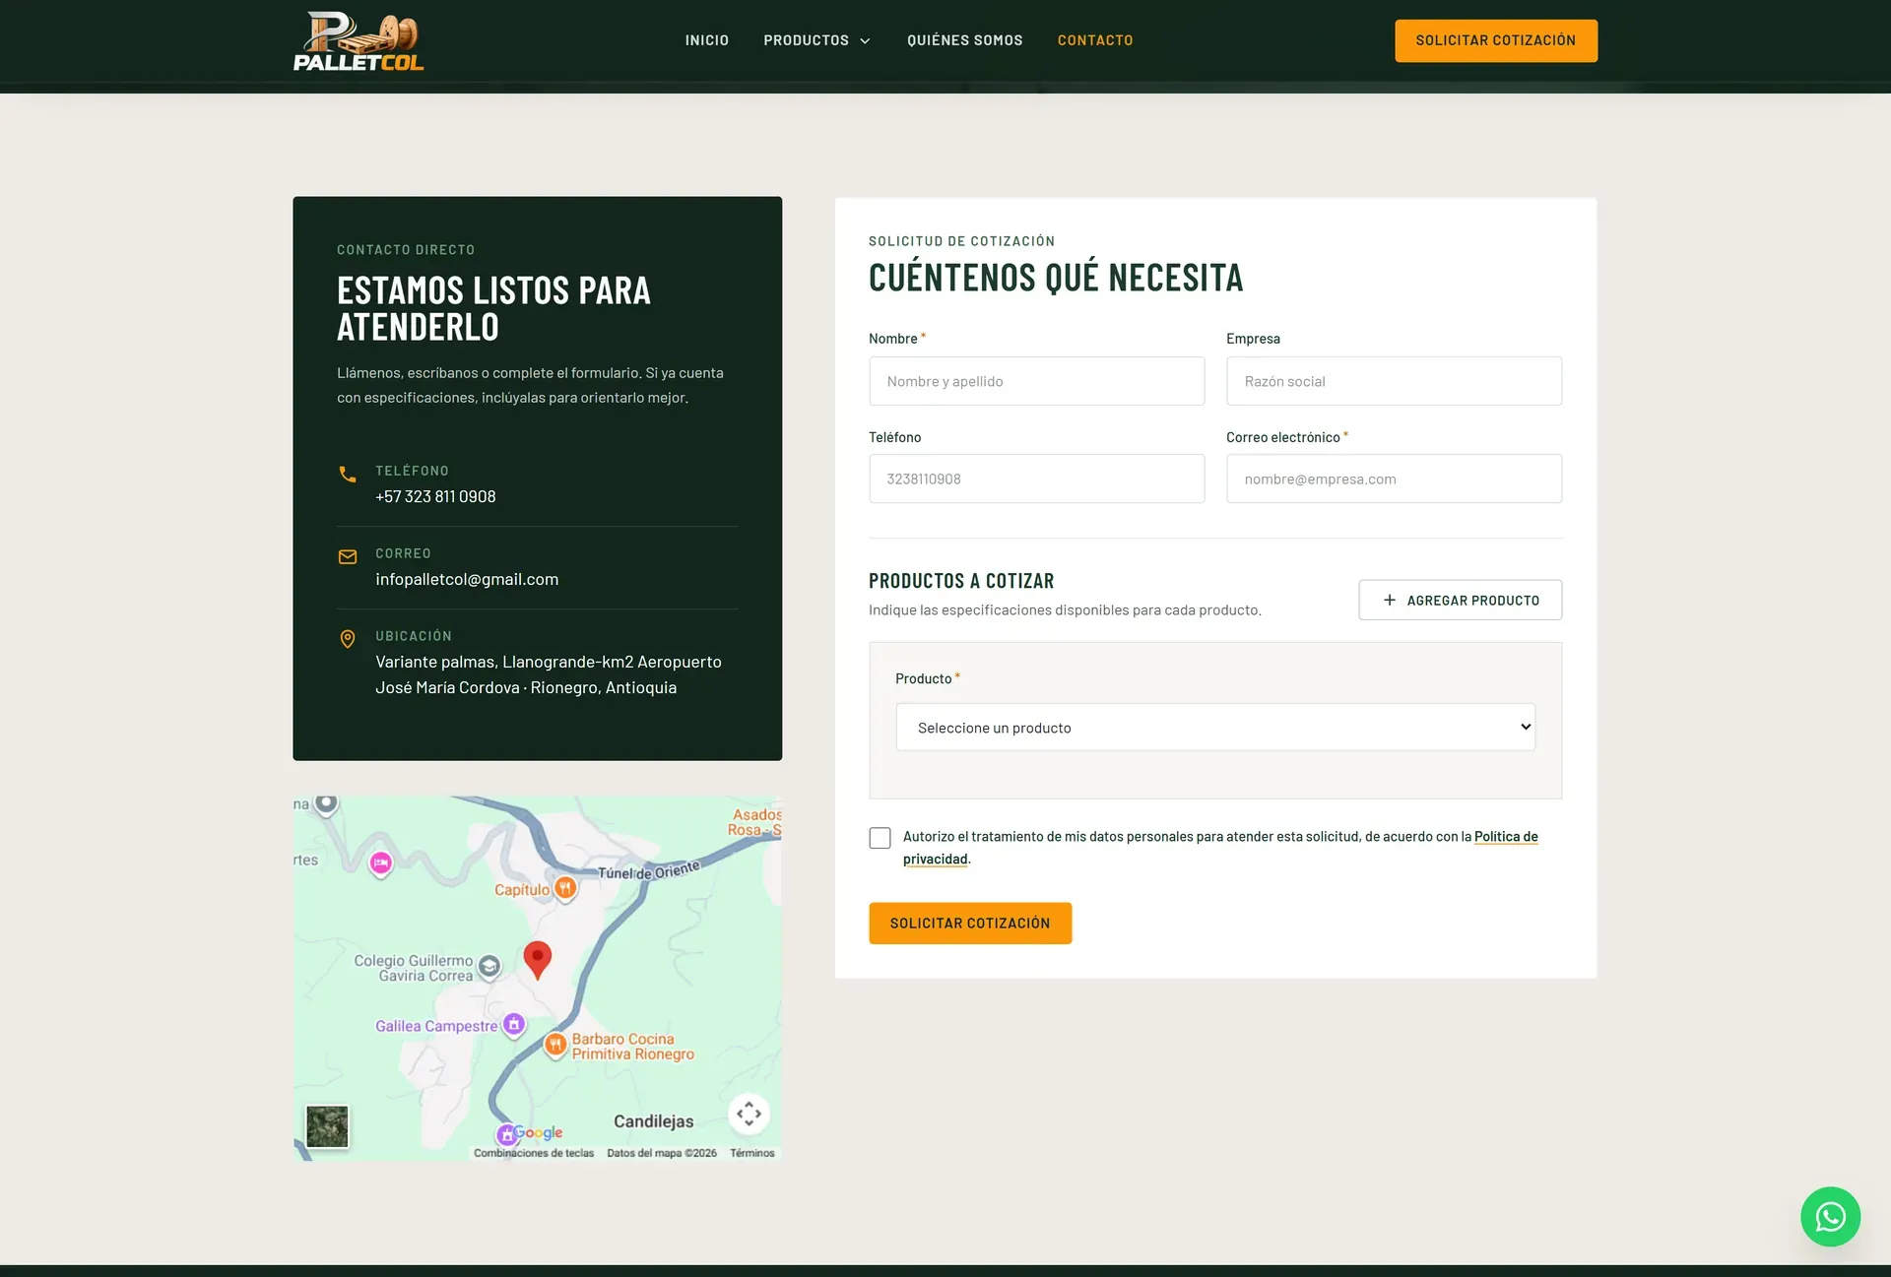
Task: Click the Productos a Cotizar heading
Action: pyautogui.click(x=961, y=581)
